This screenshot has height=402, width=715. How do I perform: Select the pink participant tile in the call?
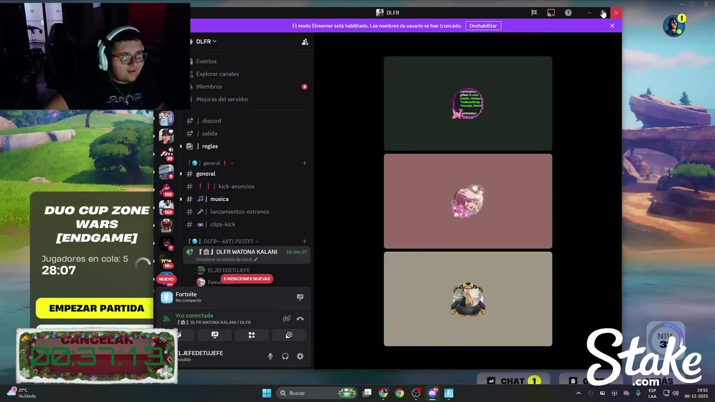468,201
